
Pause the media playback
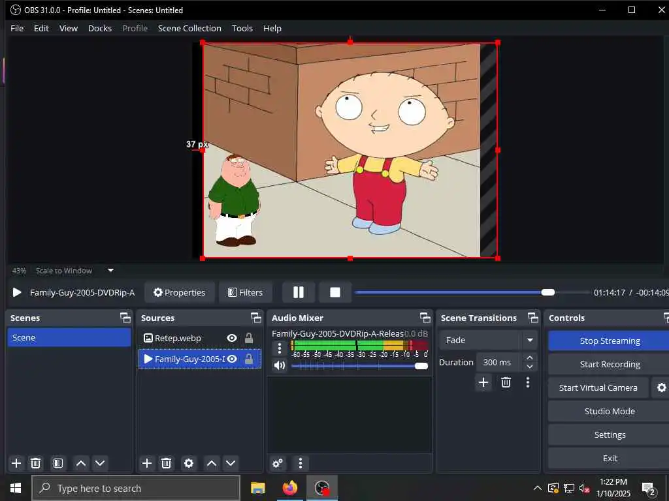pos(299,292)
